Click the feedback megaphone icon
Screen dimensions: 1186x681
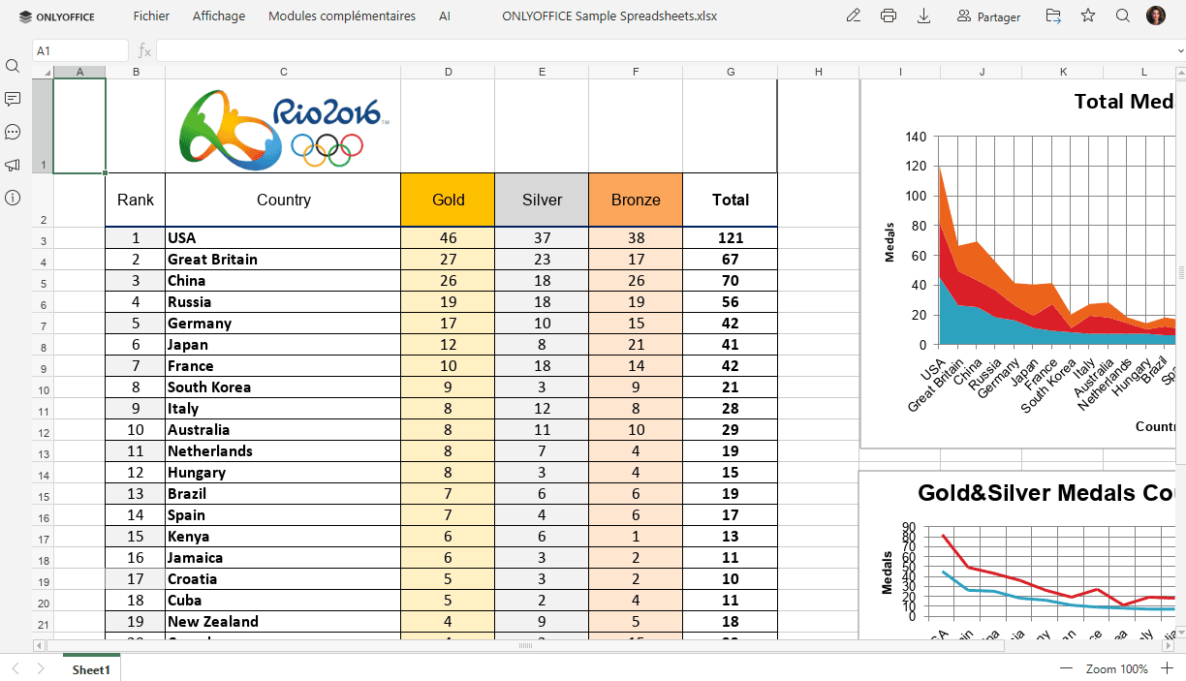point(13,165)
